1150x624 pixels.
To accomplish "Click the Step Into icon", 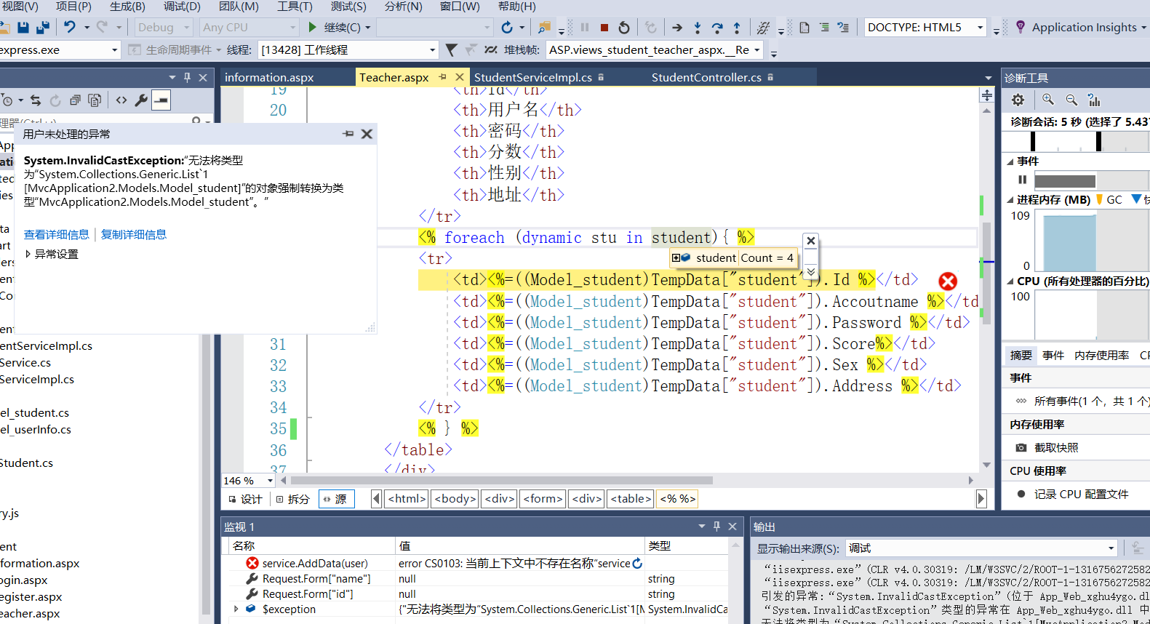I will pyautogui.click(x=698, y=28).
